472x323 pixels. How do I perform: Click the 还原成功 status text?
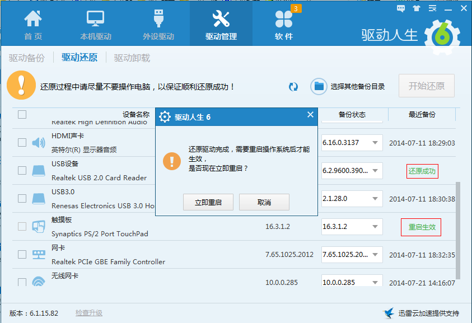[x=422, y=171]
